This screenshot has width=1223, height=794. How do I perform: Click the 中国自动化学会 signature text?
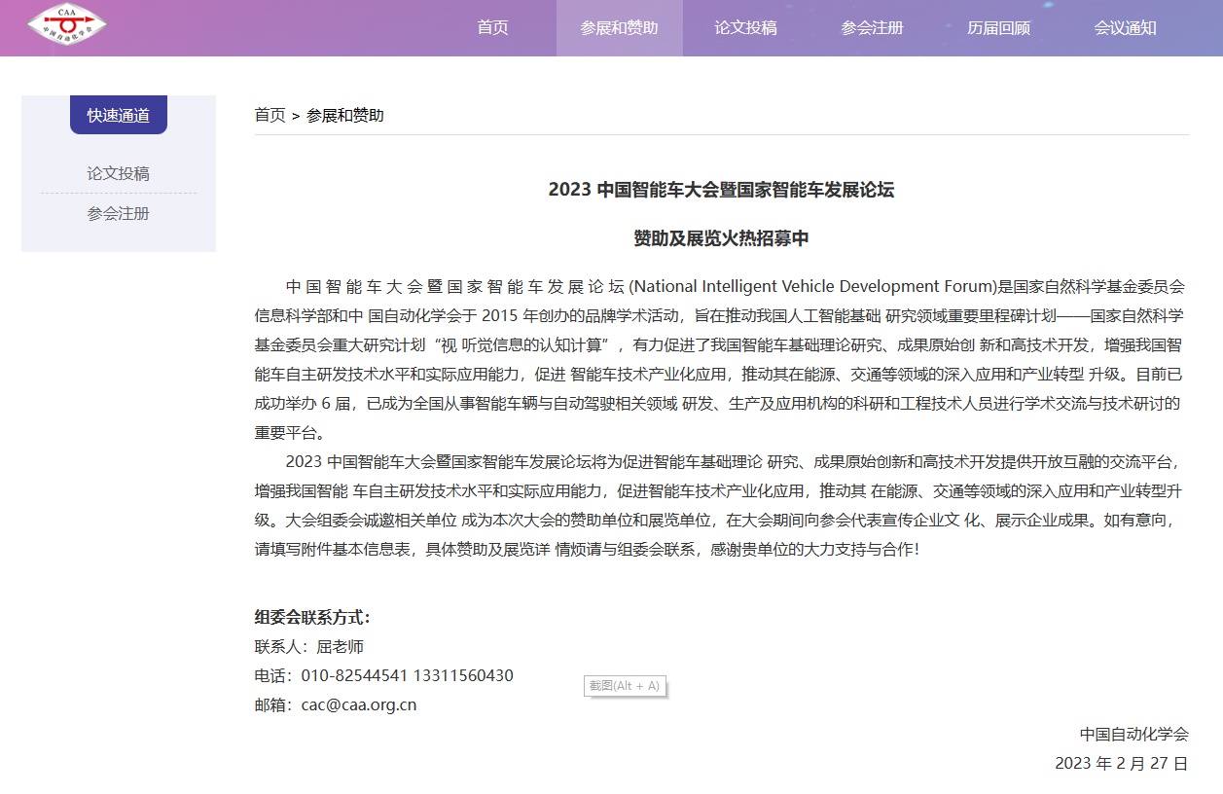coord(1133,734)
